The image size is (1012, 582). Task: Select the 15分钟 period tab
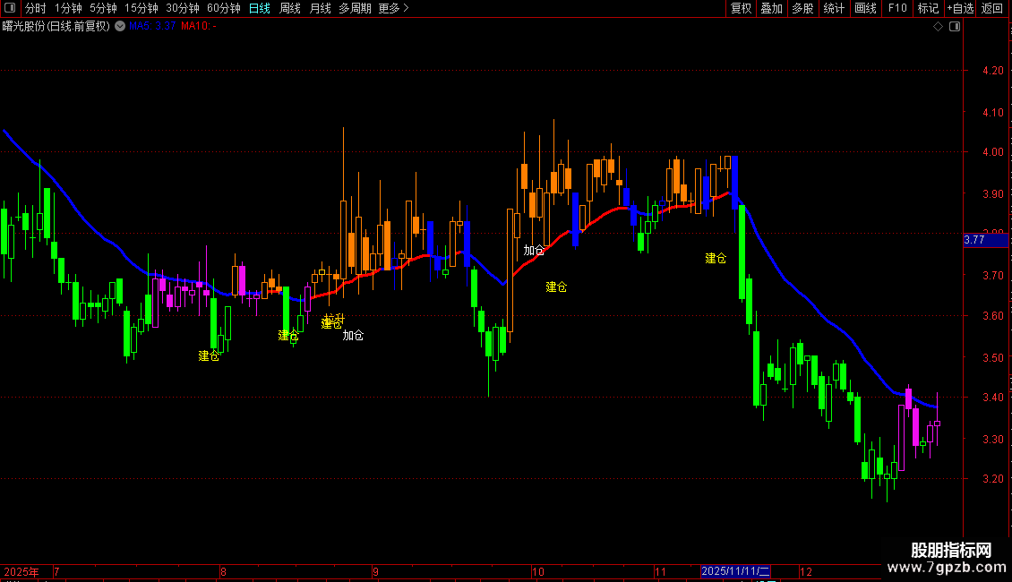coord(142,8)
